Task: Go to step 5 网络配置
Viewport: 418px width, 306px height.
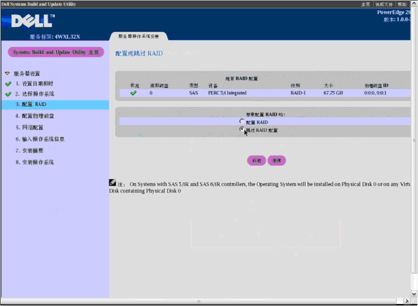Action: point(29,128)
